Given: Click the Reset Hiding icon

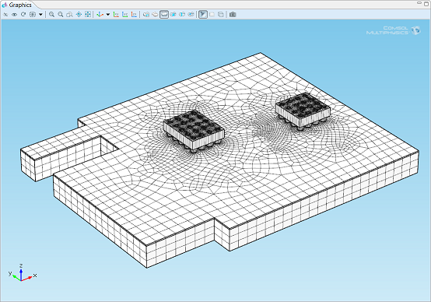Looking at the screenshot, I should click(x=23, y=15).
